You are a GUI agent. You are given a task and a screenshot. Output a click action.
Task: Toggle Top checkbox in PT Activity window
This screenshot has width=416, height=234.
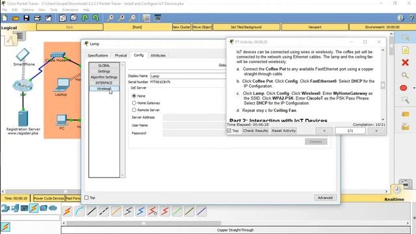229,131
